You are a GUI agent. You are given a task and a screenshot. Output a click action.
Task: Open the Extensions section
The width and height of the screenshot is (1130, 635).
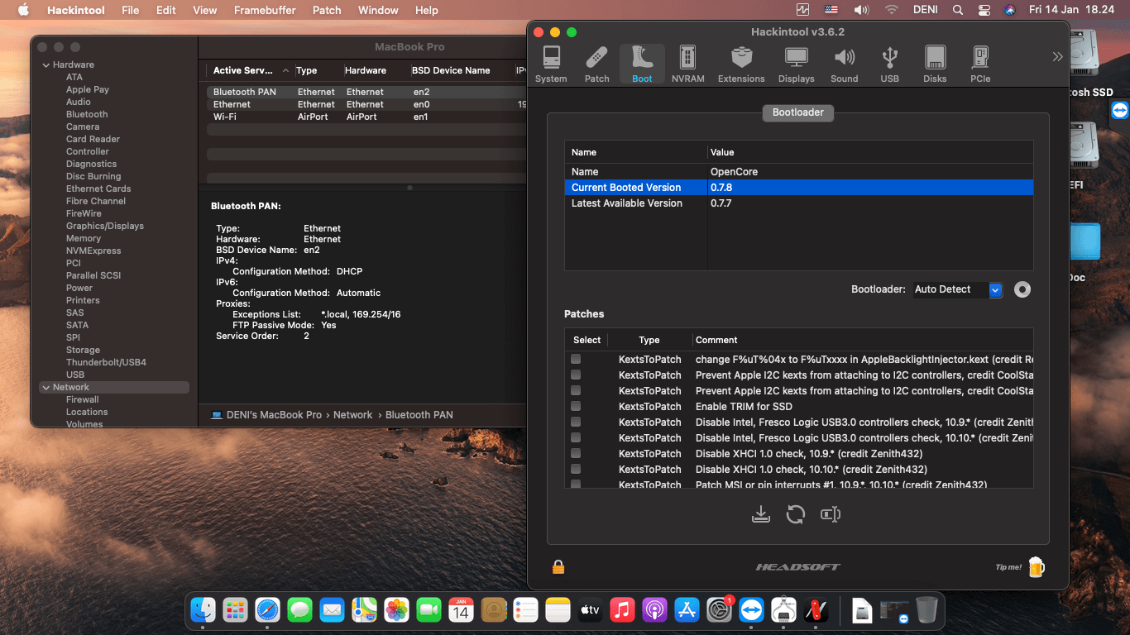click(741, 64)
